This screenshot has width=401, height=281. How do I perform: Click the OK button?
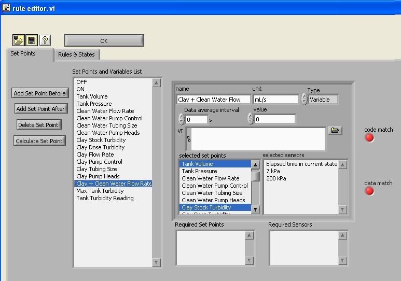click(x=104, y=40)
